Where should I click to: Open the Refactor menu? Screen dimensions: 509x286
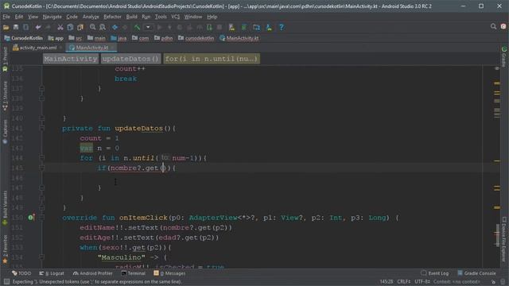(112, 17)
